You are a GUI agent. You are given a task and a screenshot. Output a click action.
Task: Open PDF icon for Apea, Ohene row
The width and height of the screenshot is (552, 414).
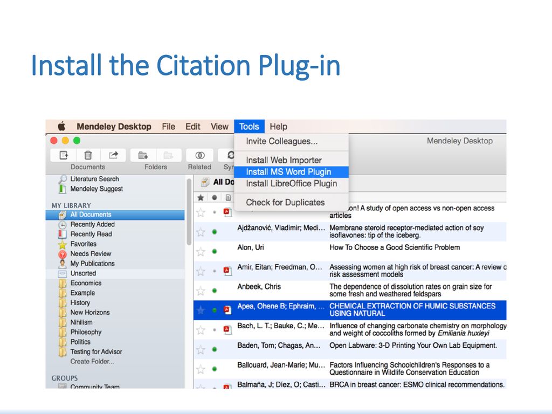click(227, 310)
